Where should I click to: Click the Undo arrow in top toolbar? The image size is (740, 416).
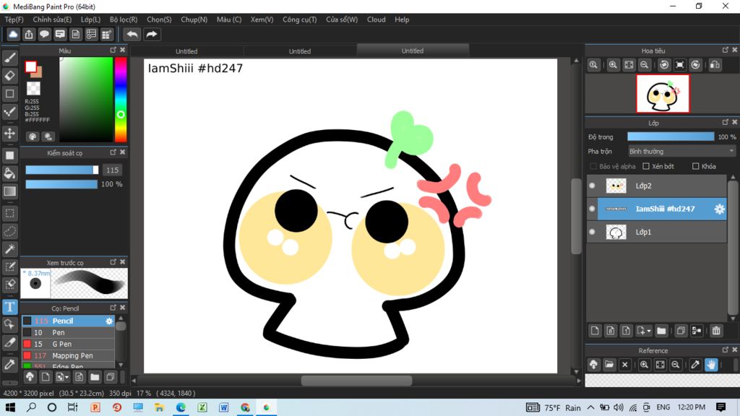click(x=132, y=35)
